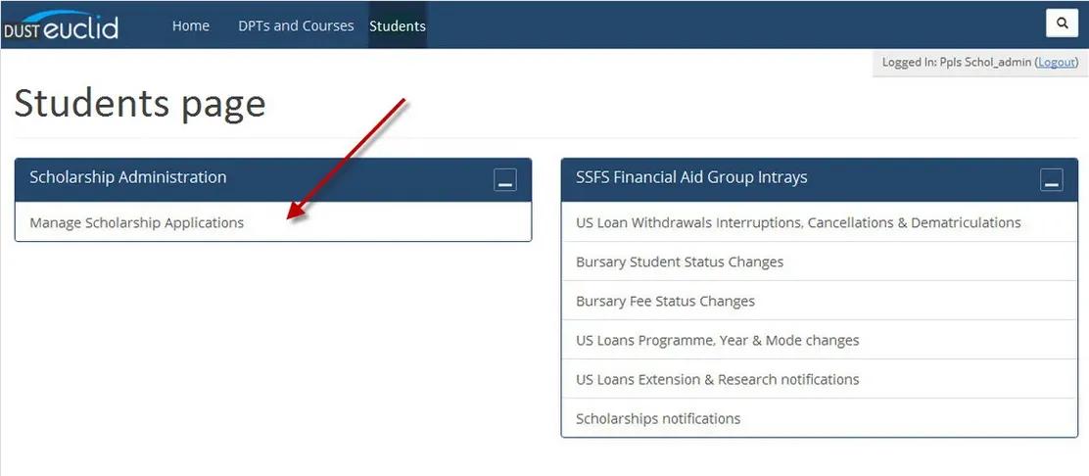The width and height of the screenshot is (1089, 476).
Task: Click the search magnifier icon
Action: click(x=1062, y=24)
